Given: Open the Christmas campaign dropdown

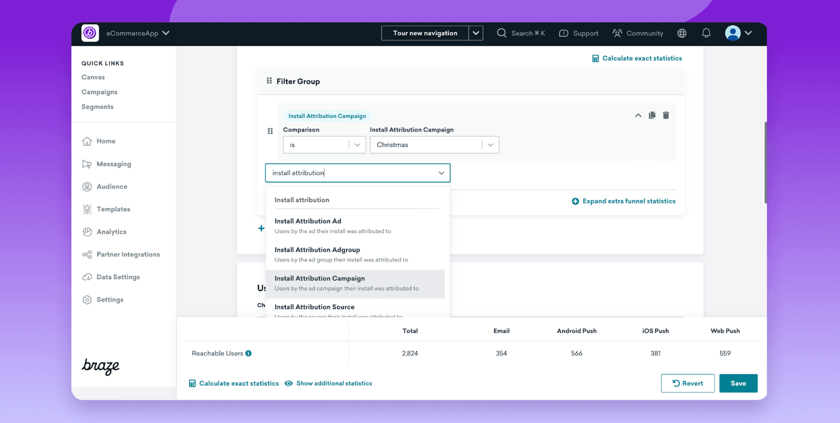Looking at the screenshot, I should 434,145.
